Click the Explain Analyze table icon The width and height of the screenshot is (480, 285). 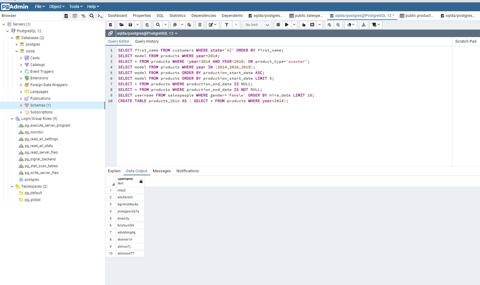click(x=312, y=25)
